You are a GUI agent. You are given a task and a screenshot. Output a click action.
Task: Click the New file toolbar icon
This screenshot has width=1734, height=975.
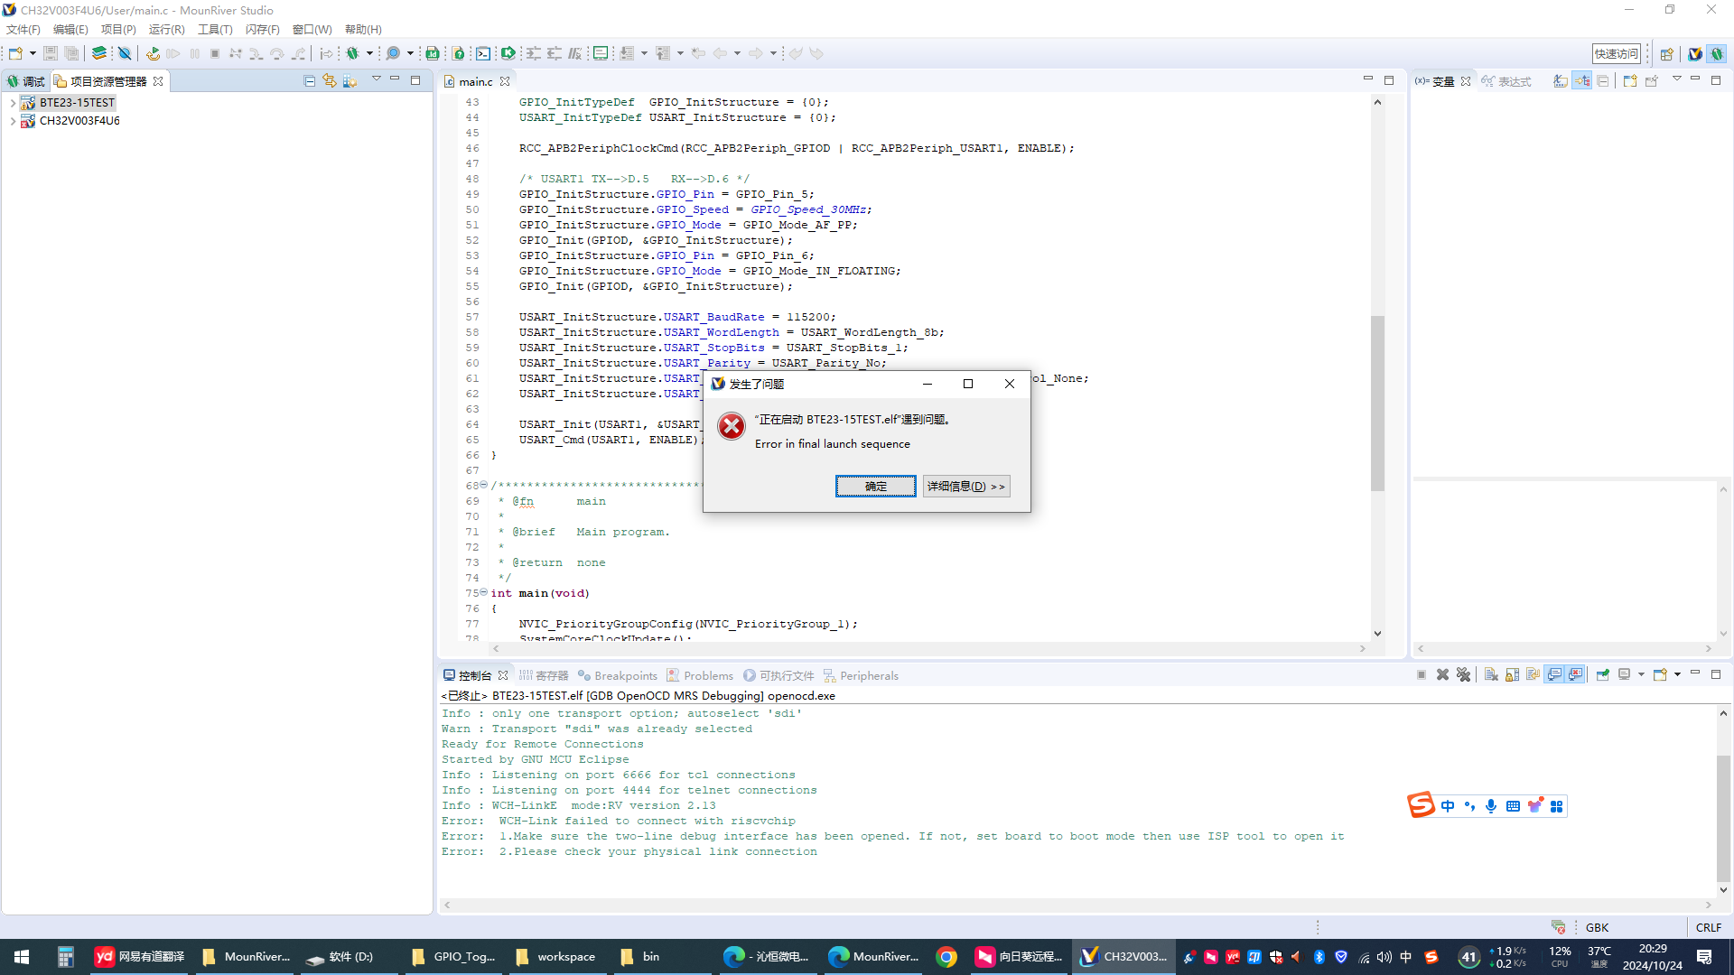tap(15, 53)
